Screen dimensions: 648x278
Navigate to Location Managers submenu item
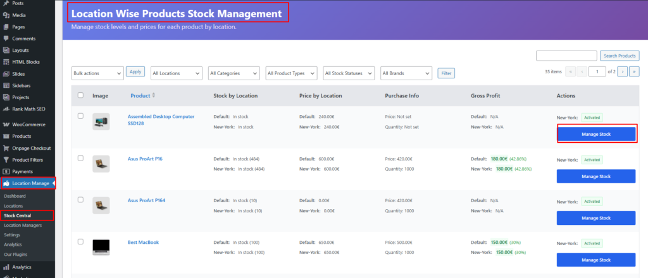23,225
